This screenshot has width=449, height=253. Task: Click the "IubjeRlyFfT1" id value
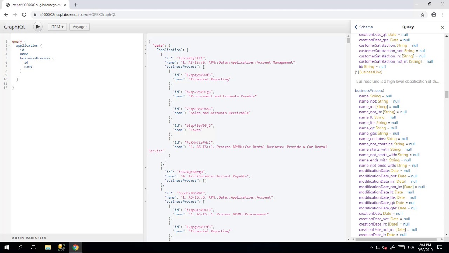tap(191, 58)
